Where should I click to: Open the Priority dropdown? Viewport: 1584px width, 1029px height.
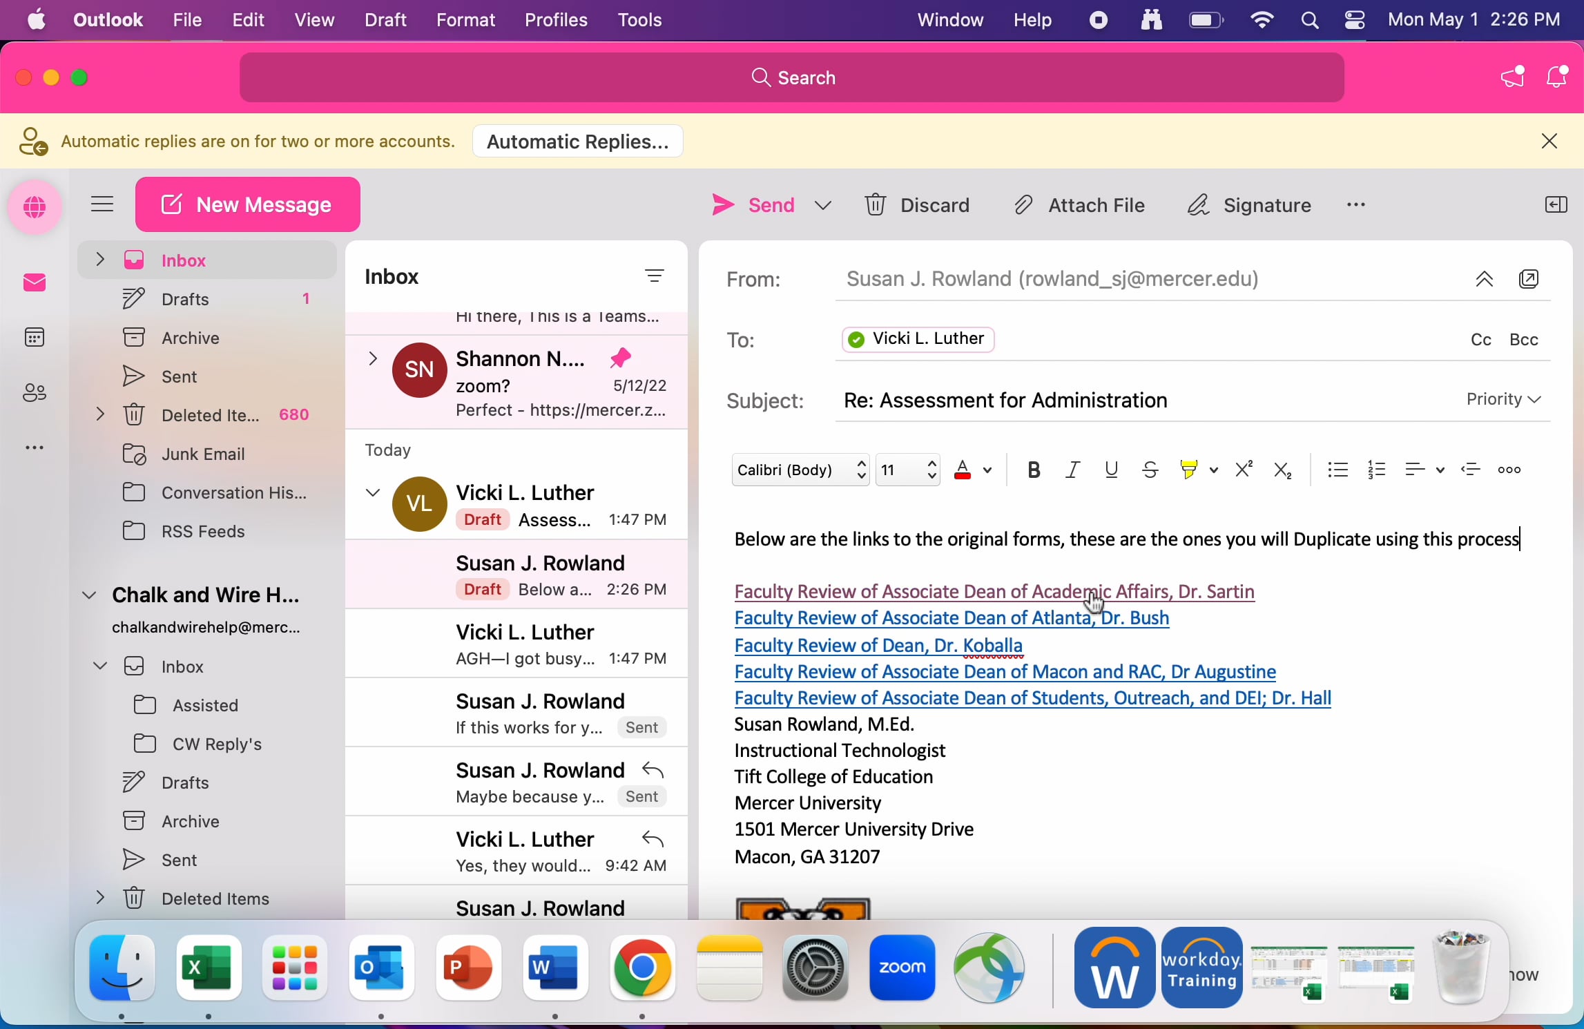tap(1504, 399)
